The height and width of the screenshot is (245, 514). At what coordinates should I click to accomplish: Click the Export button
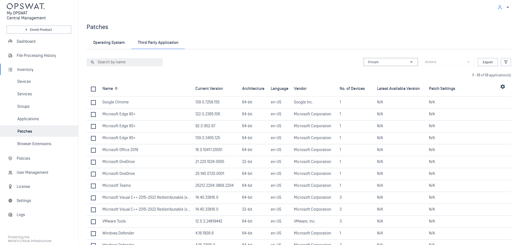488,62
